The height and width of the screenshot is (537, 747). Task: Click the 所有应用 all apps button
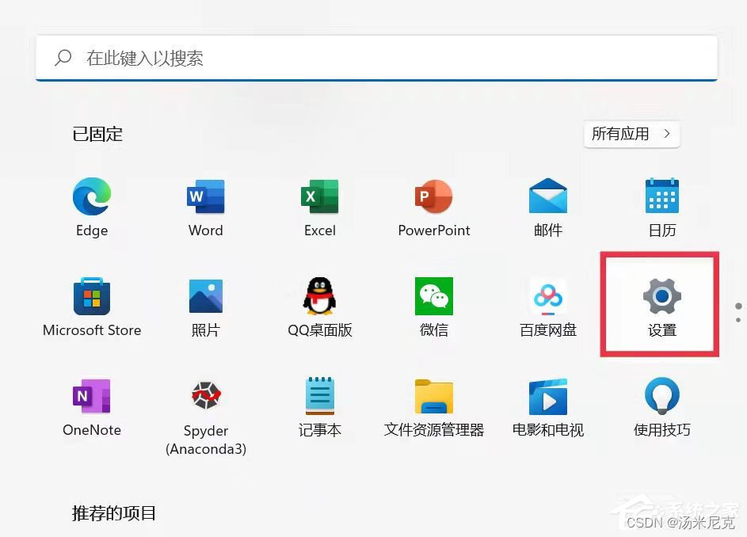point(631,135)
